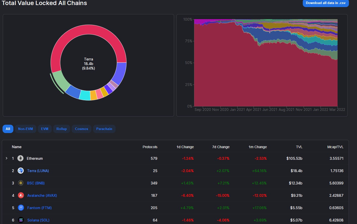This screenshot has height=224, width=357.
Task: Click the large red Ethereum donut segment
Action: pyautogui.click(x=89, y=30)
